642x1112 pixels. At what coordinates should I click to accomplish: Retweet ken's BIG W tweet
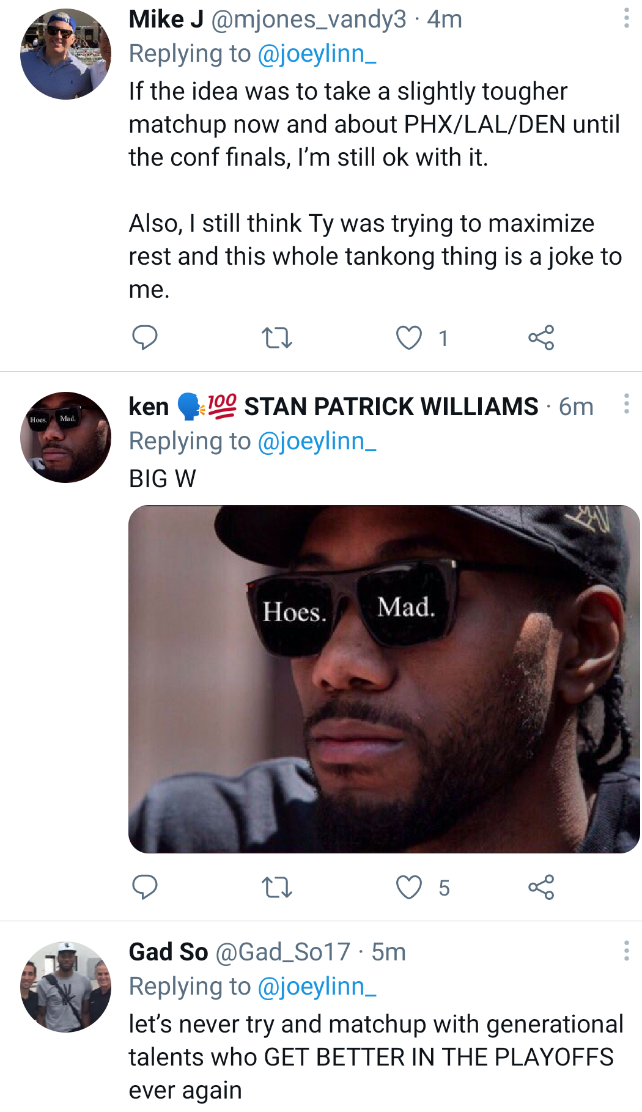pyautogui.click(x=276, y=887)
